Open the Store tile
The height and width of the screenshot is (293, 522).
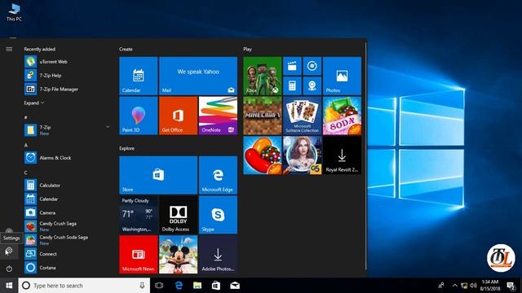click(158, 175)
